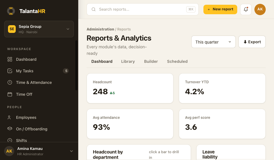Open the notifications bell
The height and width of the screenshot is (160, 274).
coord(246,9)
